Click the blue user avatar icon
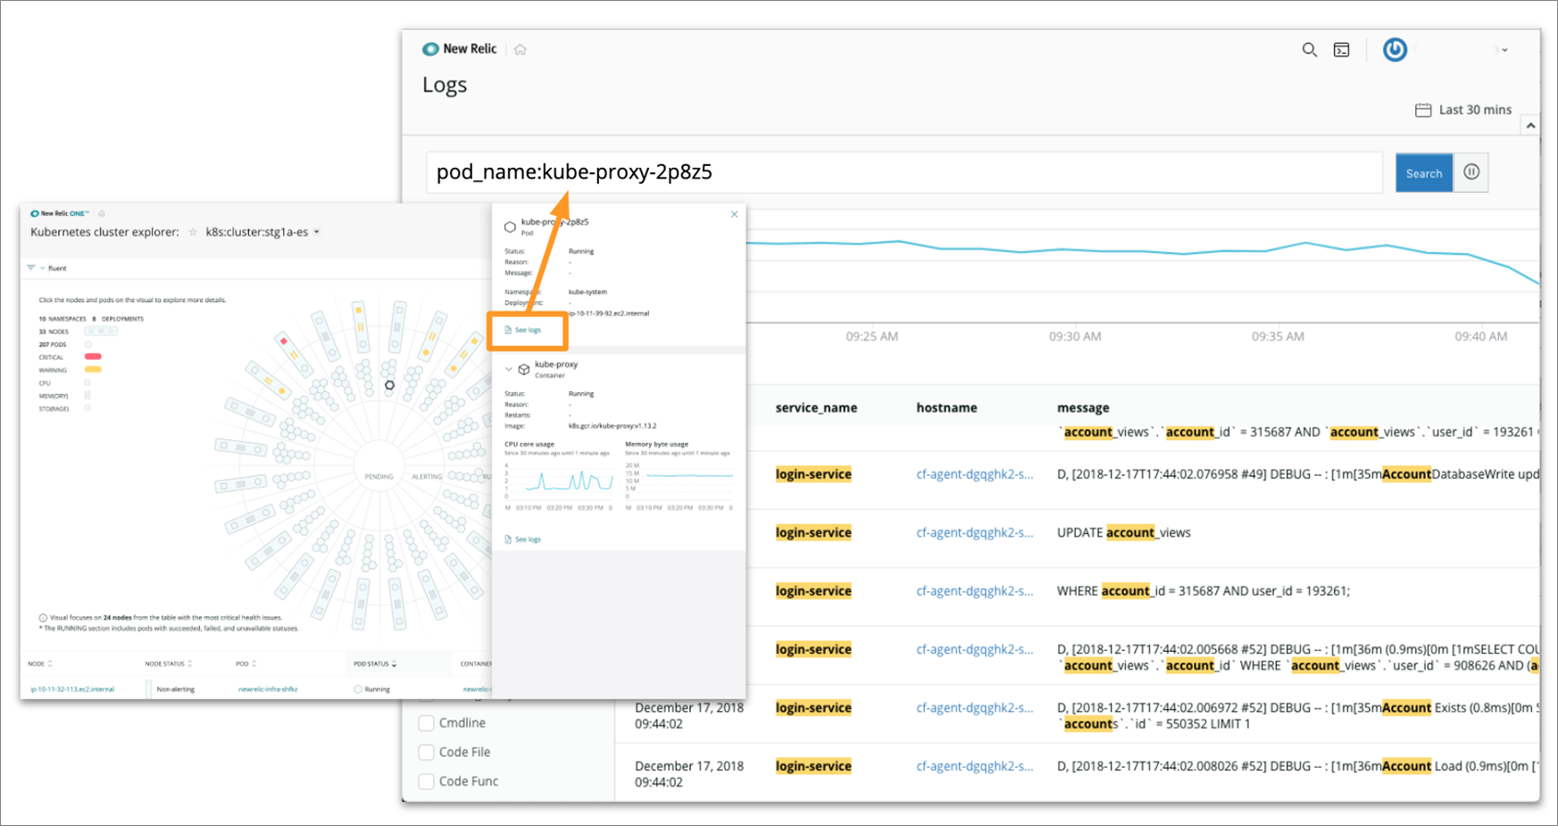1558x826 pixels. pos(1395,50)
